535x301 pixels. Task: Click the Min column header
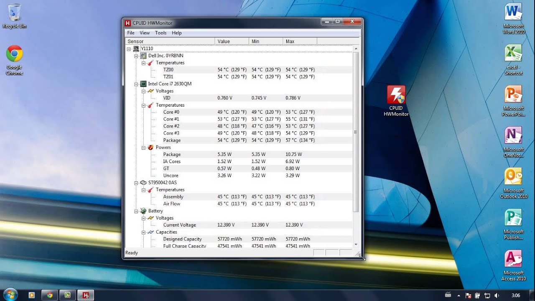[x=266, y=41]
